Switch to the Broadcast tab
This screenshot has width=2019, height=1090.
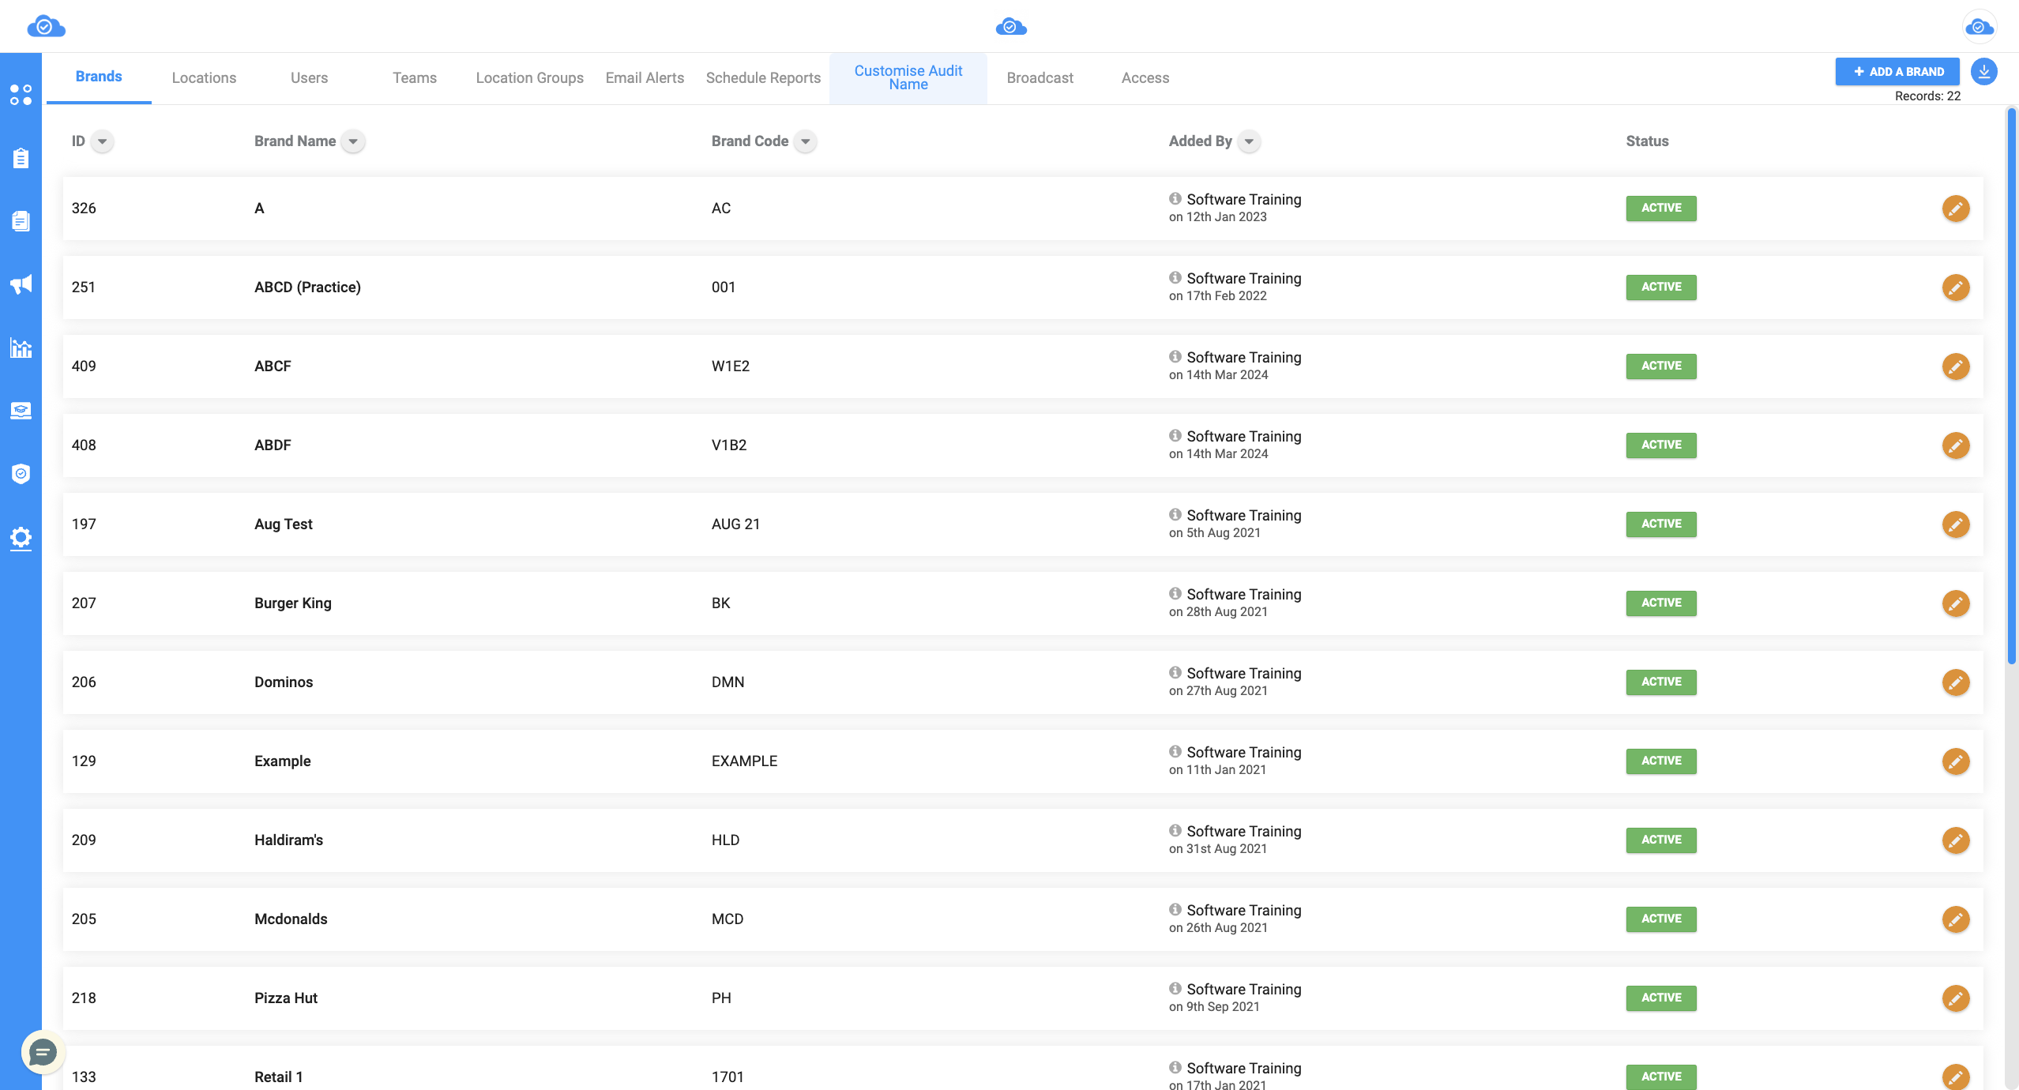1040,77
